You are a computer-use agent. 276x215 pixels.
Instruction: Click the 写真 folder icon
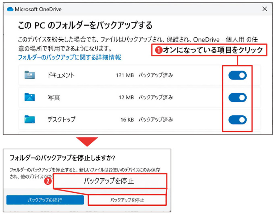30,97
